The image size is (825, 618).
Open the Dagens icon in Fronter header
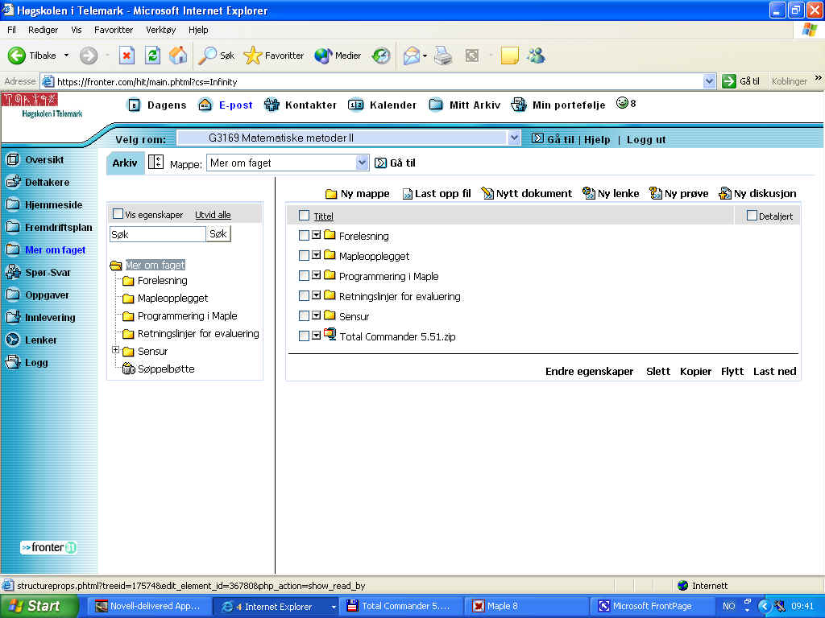135,105
